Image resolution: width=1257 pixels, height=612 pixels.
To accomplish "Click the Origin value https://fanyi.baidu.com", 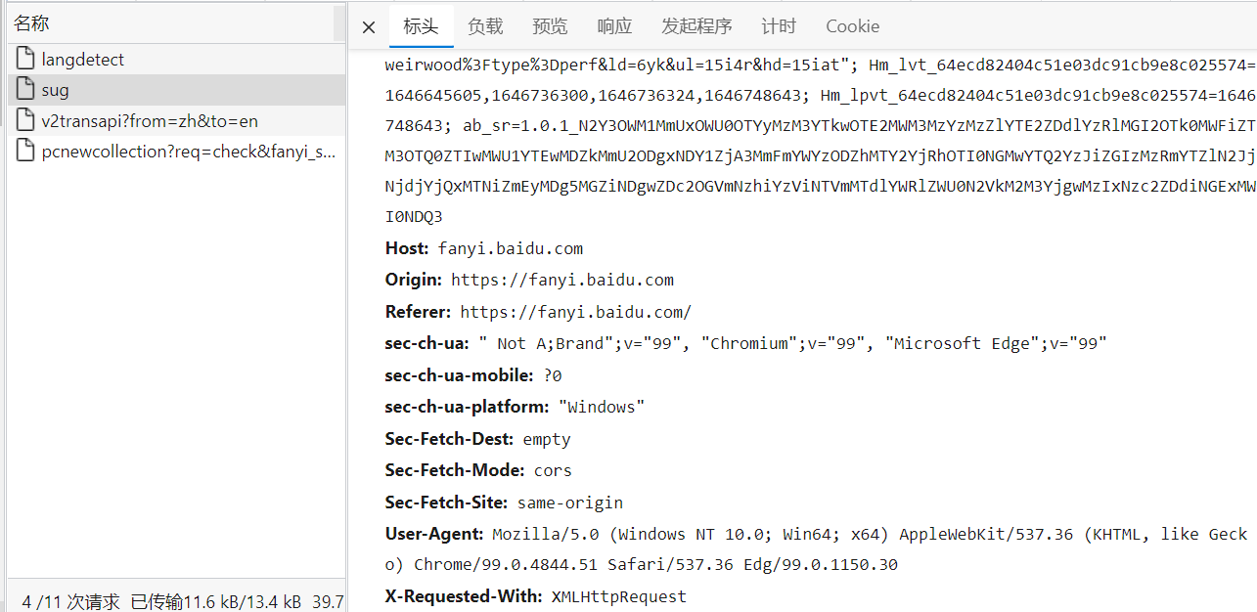I will (562, 280).
